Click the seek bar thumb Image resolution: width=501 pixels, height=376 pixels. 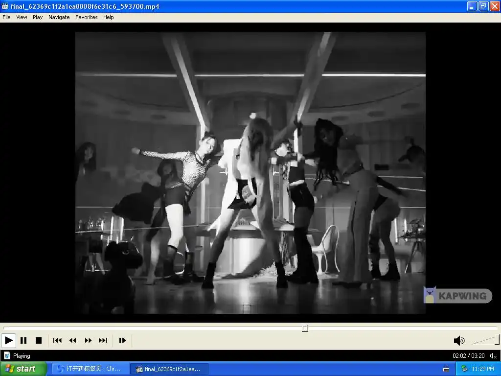(x=305, y=329)
